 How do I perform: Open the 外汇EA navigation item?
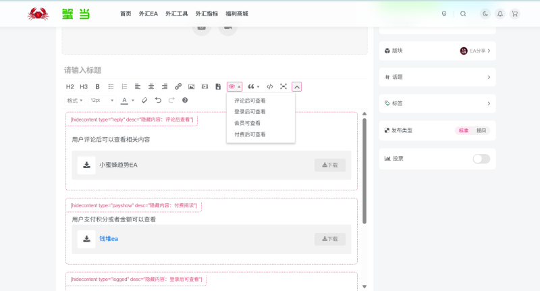(148, 14)
